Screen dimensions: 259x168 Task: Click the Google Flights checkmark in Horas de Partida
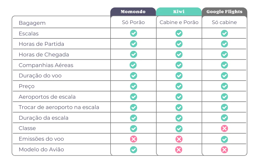pyautogui.click(x=224, y=44)
